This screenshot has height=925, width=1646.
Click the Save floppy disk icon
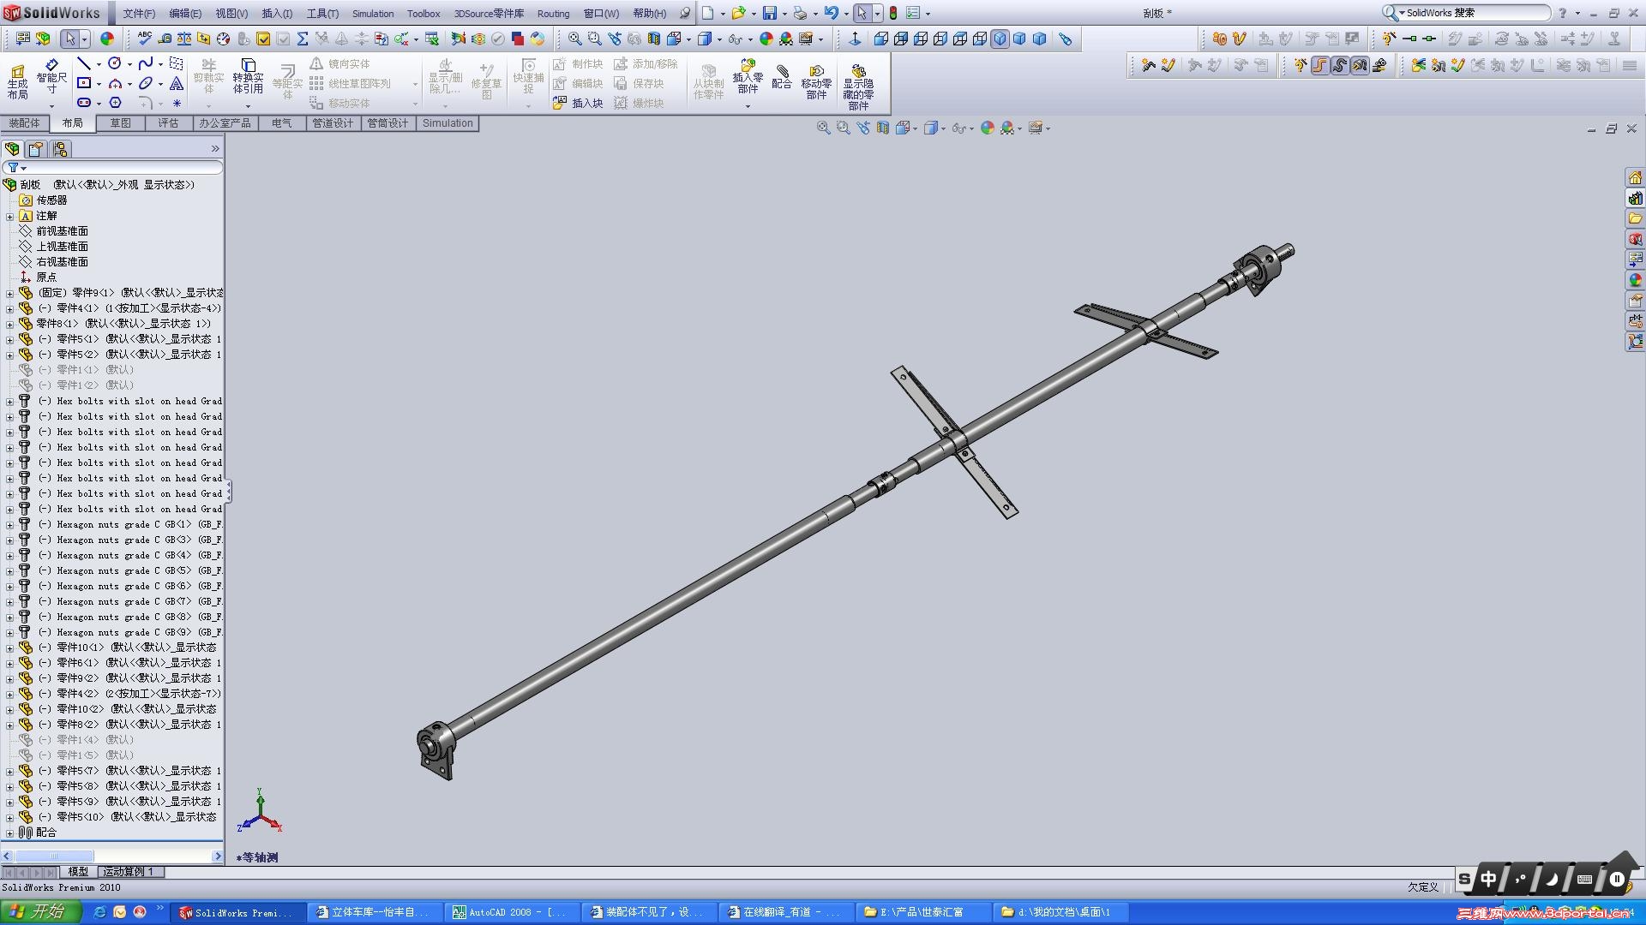pyautogui.click(x=770, y=13)
